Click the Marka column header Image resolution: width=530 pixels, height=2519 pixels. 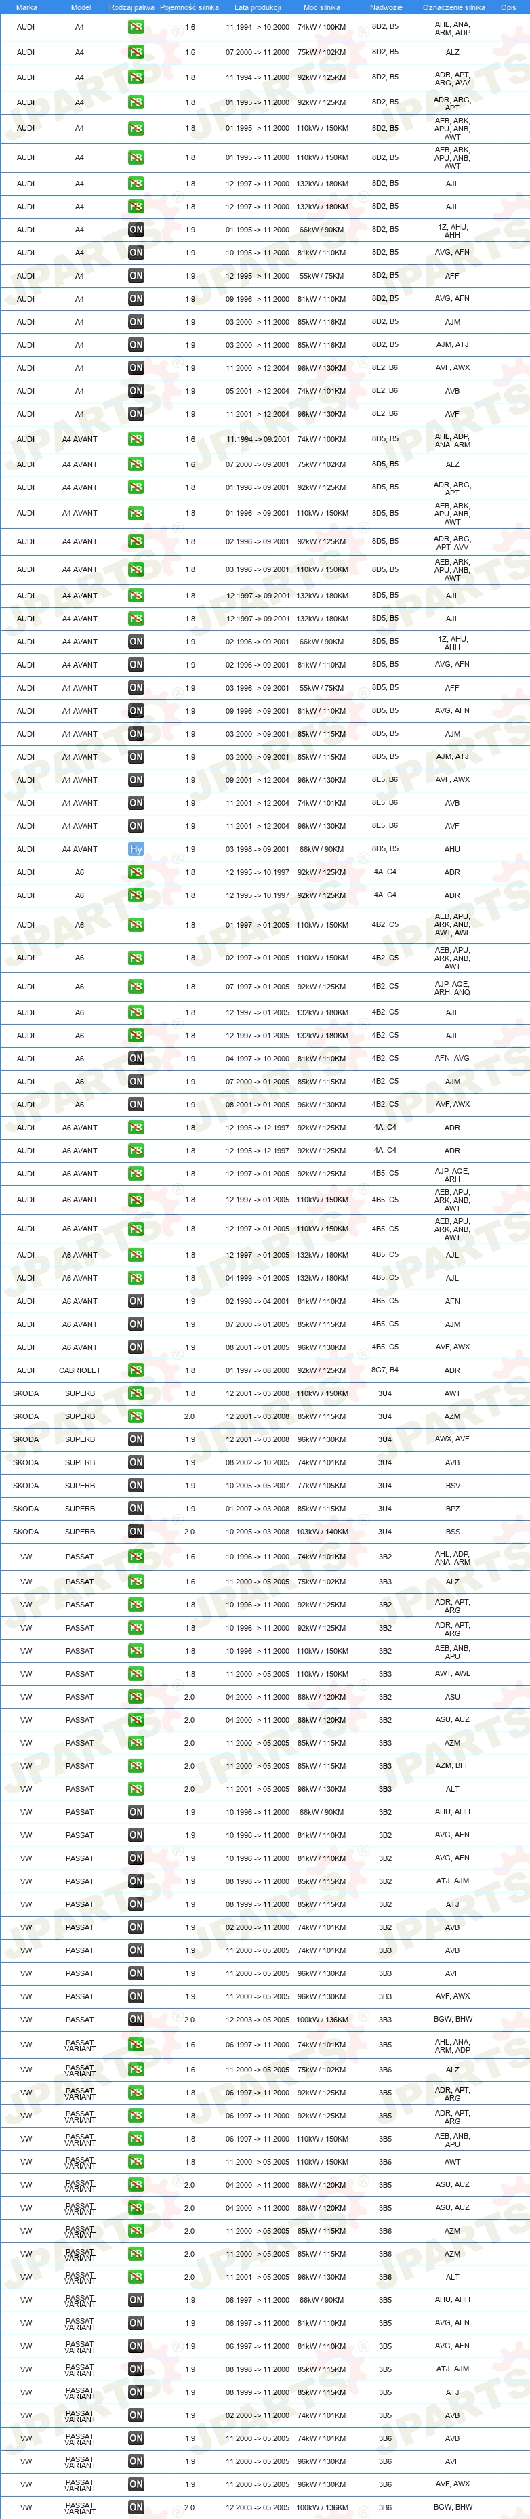pyautogui.click(x=26, y=7)
